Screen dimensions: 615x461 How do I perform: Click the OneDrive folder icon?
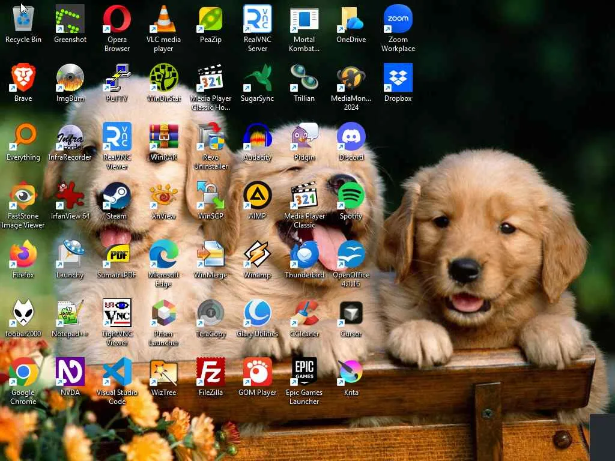point(351,19)
